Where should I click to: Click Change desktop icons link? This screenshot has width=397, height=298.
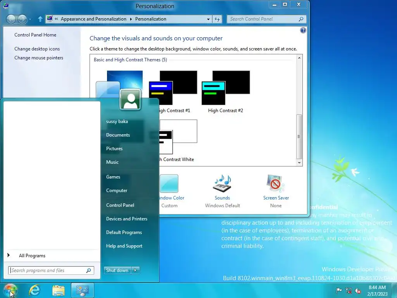37,49
